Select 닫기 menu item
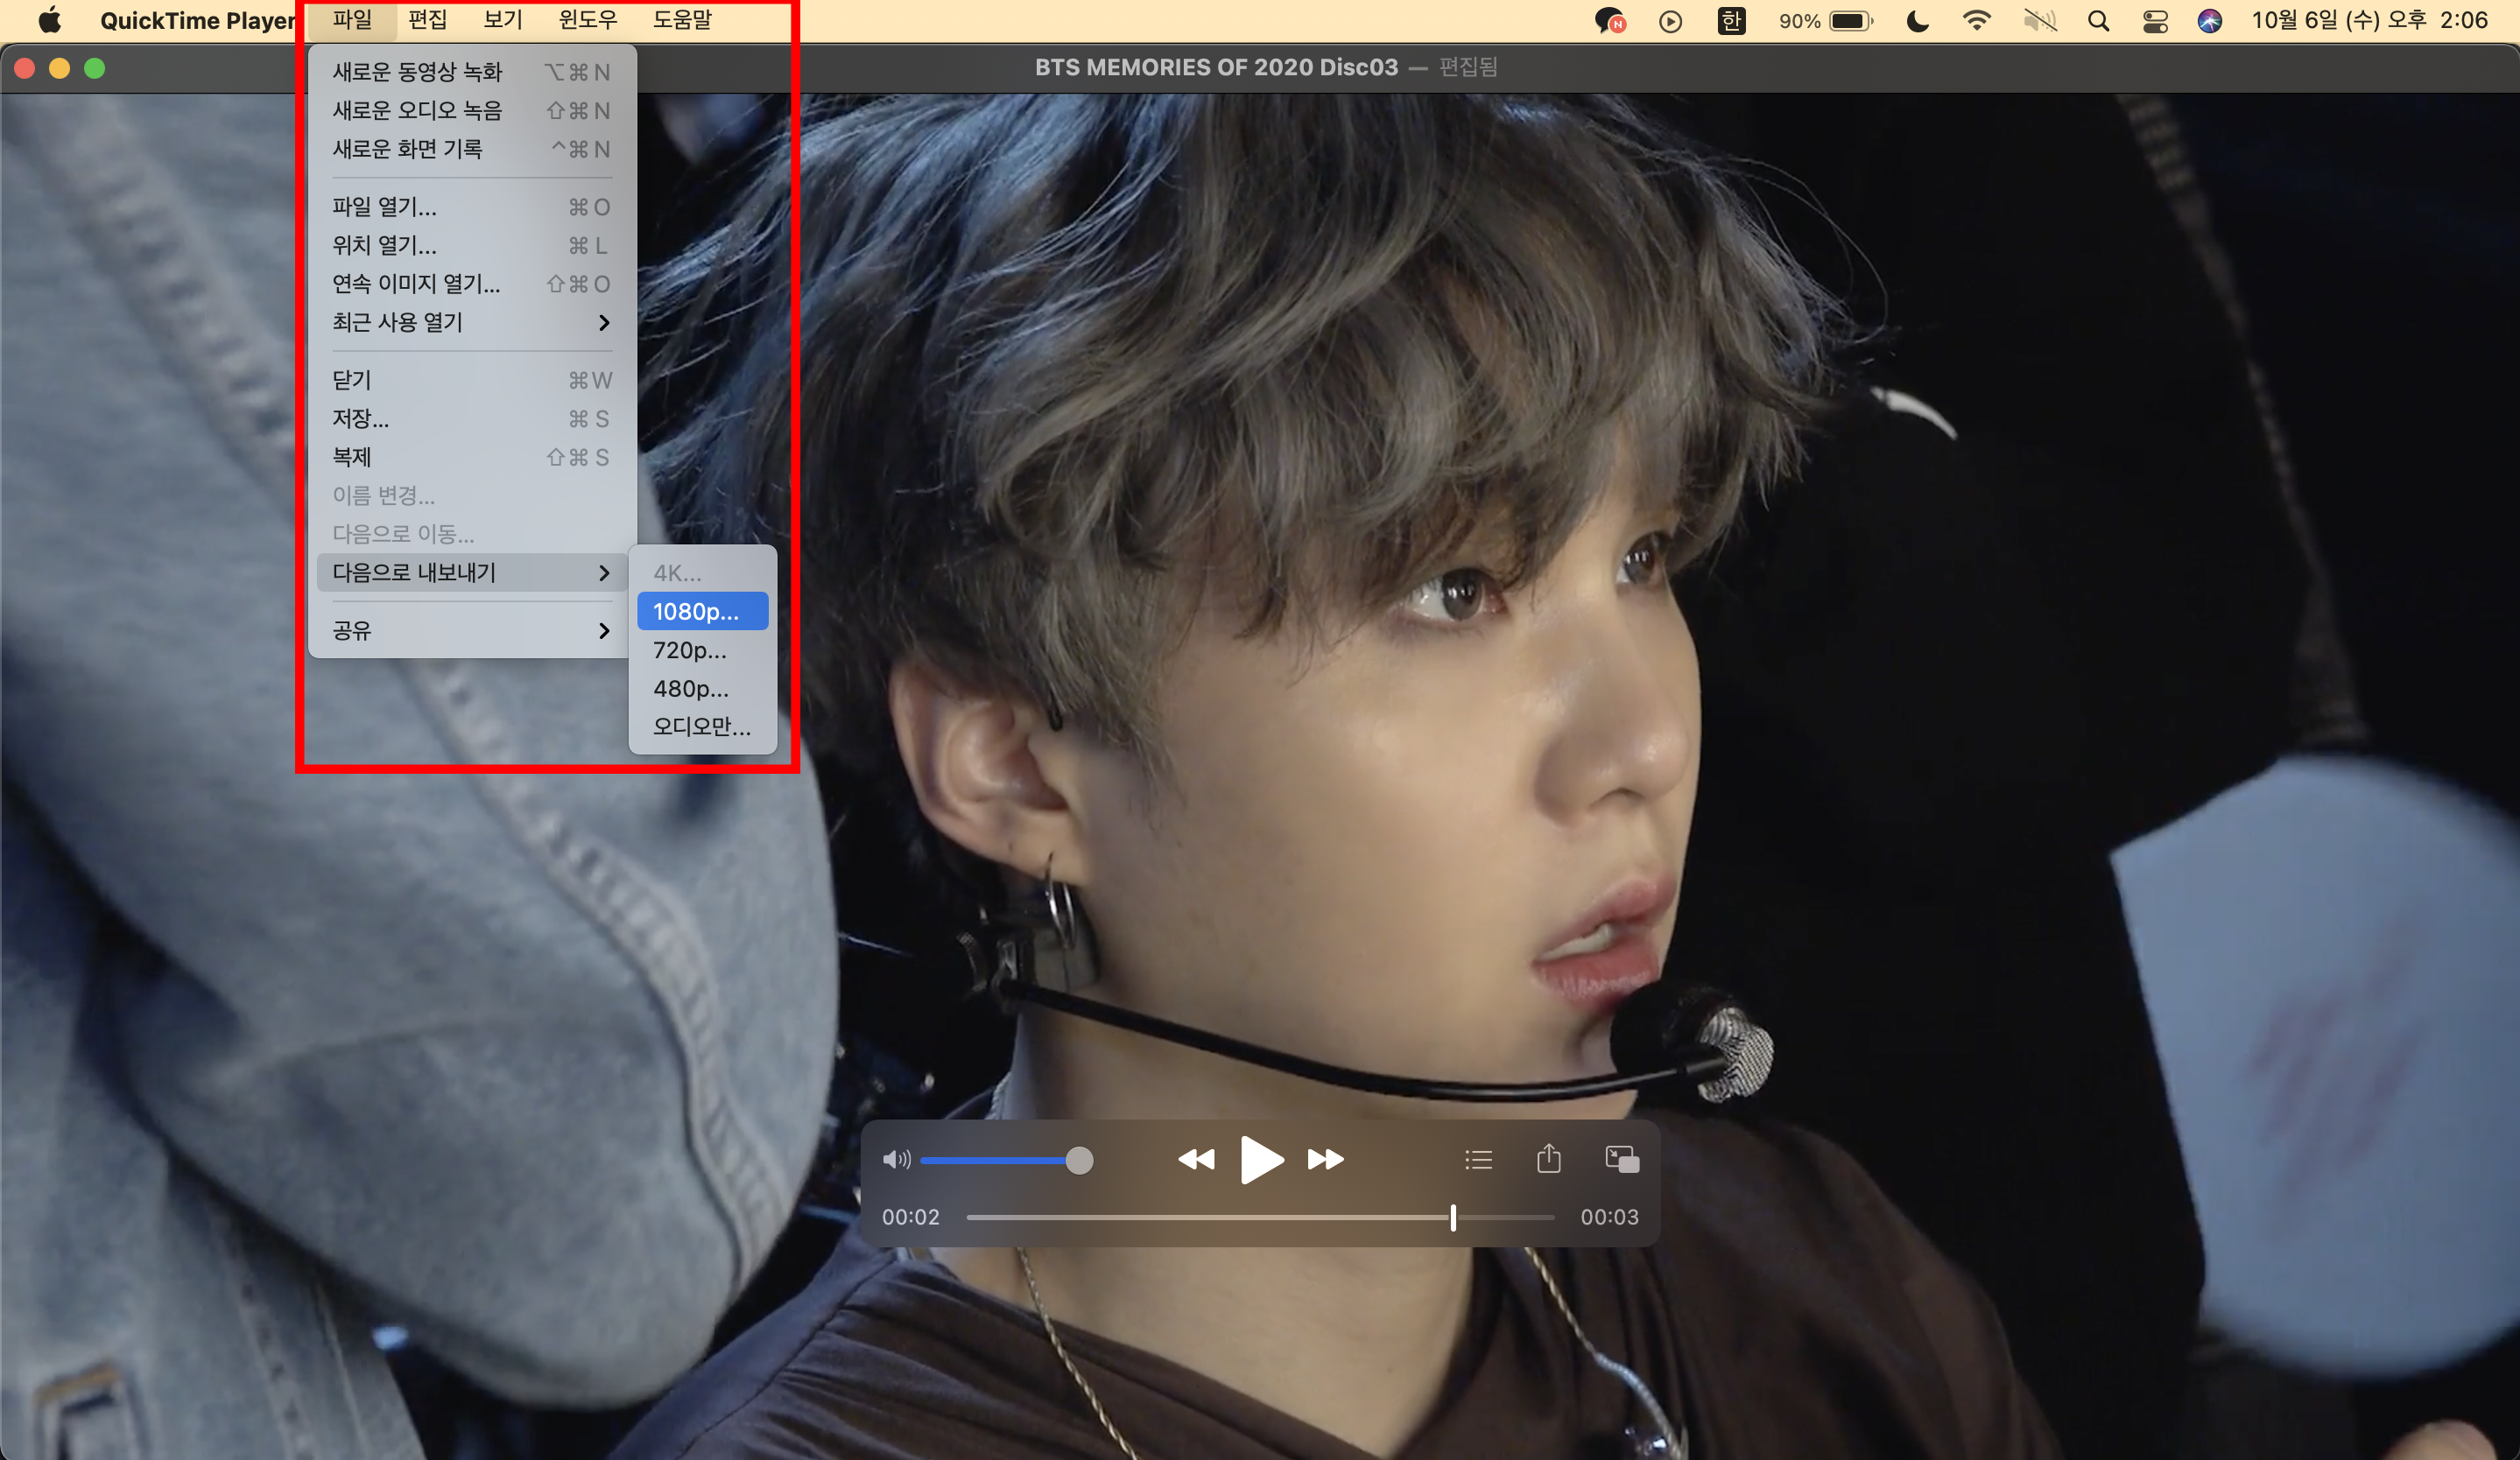2520x1460 pixels. 472,380
